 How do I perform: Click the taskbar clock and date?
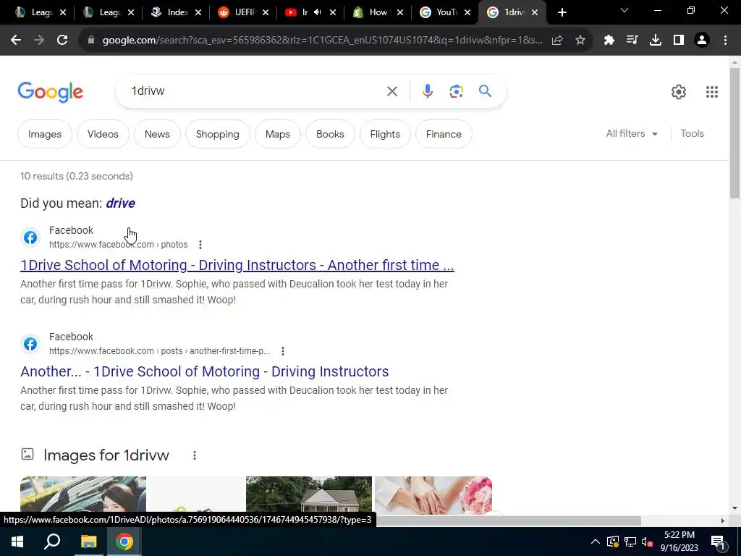679,542
